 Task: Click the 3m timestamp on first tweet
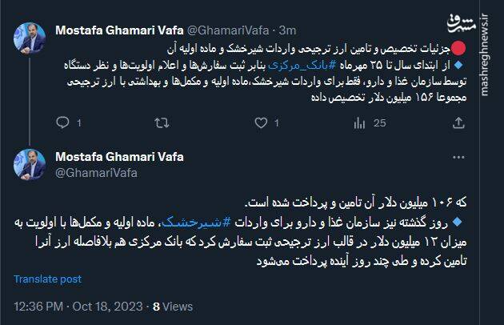click(x=288, y=30)
